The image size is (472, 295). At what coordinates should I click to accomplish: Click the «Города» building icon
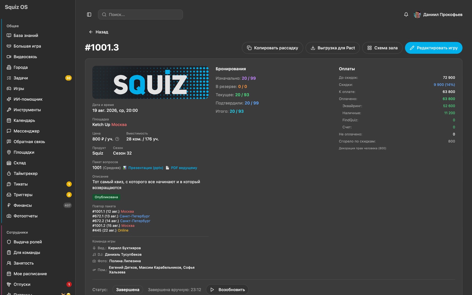click(x=9, y=67)
